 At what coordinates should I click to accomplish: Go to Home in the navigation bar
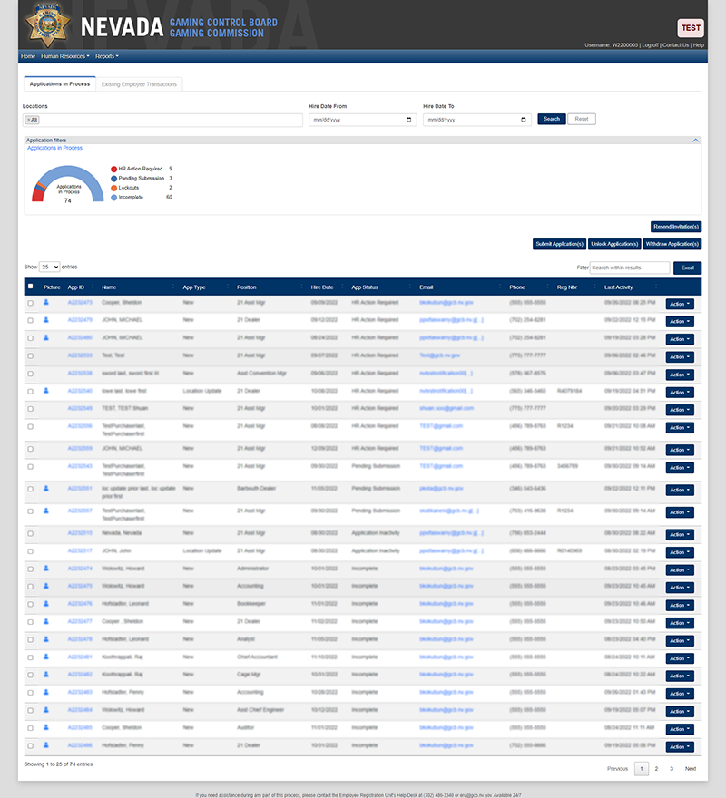[x=28, y=56]
